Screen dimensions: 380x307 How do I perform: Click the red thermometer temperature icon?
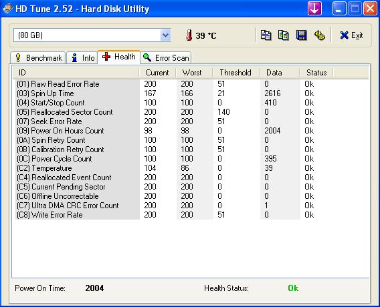[189, 35]
